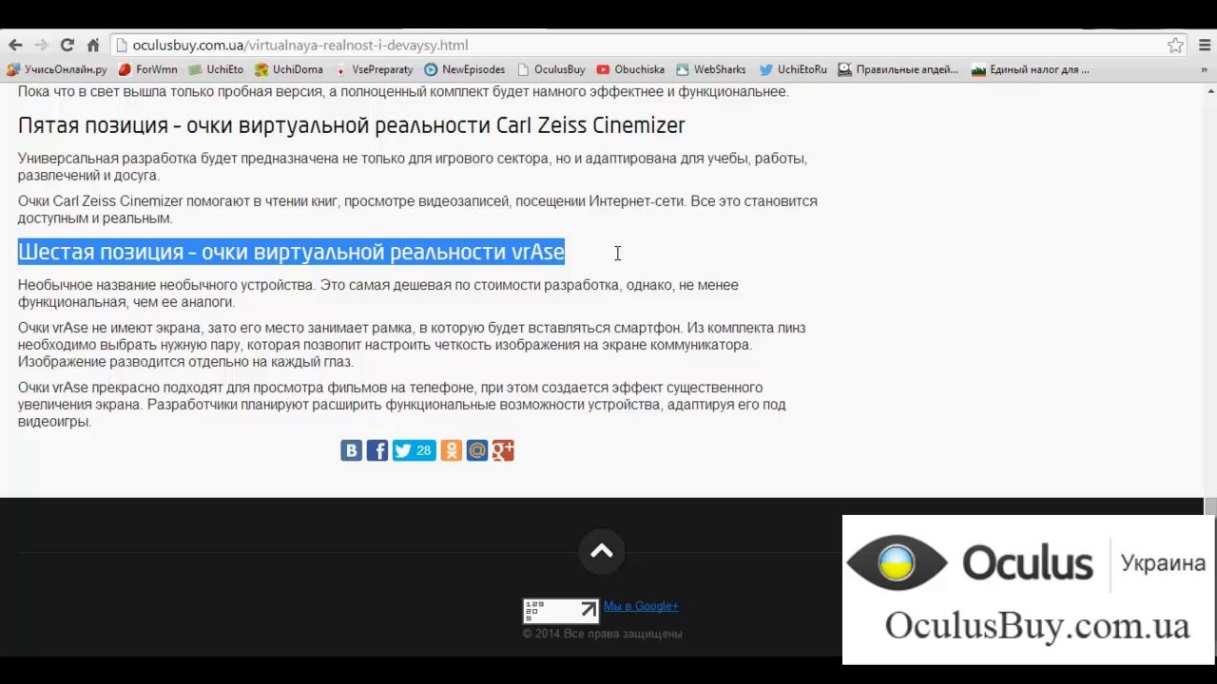The width and height of the screenshot is (1217, 684).
Task: Click the footer text © 2014 Все права защищены
Action: click(602, 634)
